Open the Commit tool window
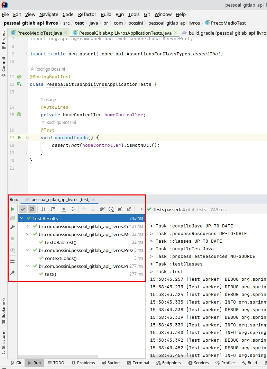The image size is (267, 369). point(3,66)
